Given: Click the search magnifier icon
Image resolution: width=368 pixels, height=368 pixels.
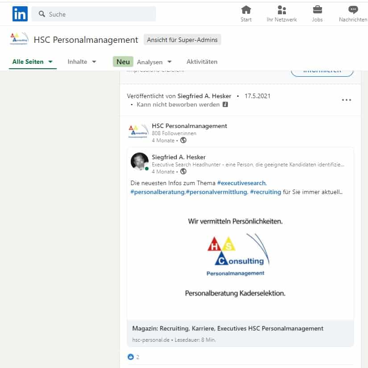Looking at the screenshot, I should [42, 14].
